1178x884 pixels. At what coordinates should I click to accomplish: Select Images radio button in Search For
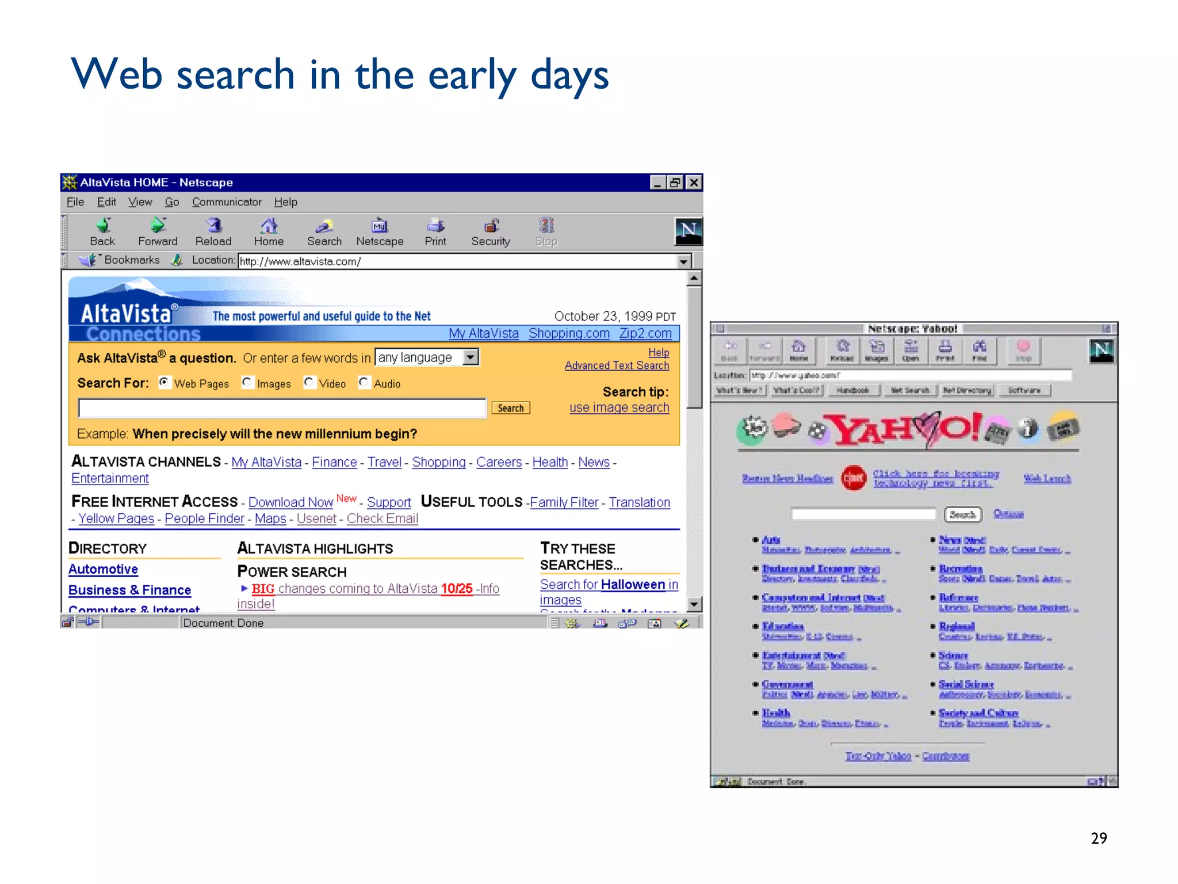[x=247, y=382]
